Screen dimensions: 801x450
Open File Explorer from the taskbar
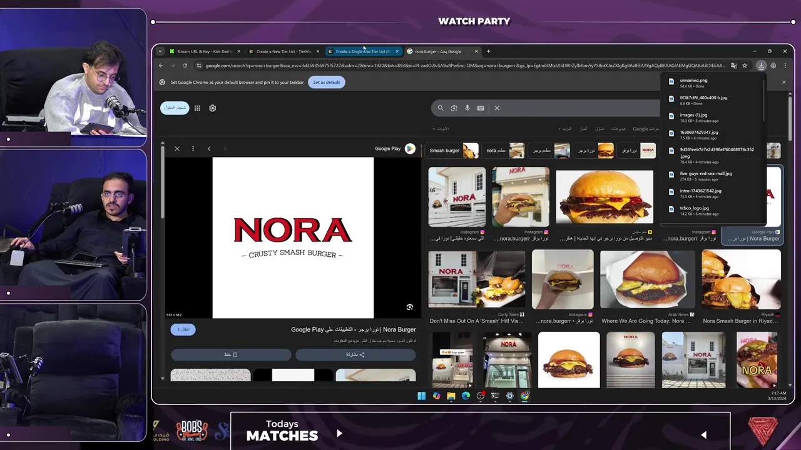click(x=451, y=396)
